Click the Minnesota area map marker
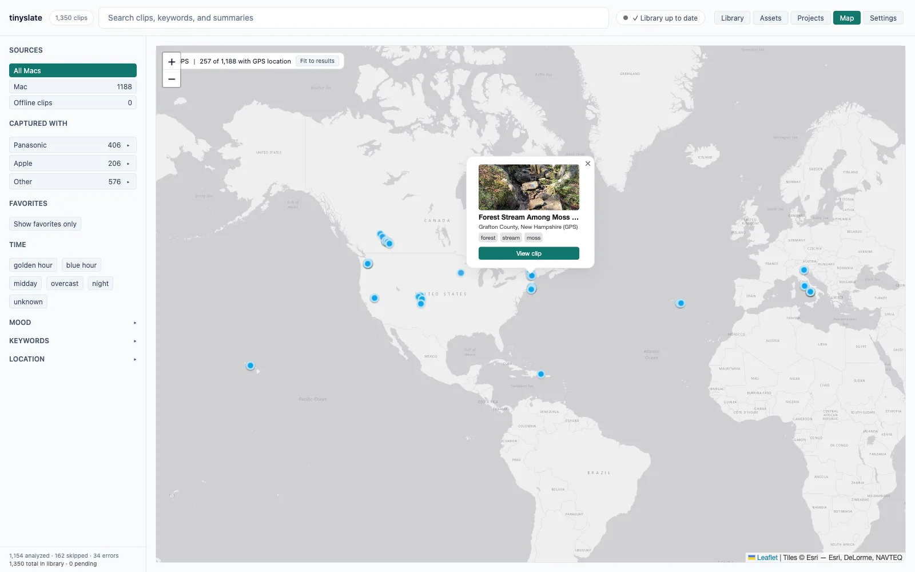 [461, 273]
